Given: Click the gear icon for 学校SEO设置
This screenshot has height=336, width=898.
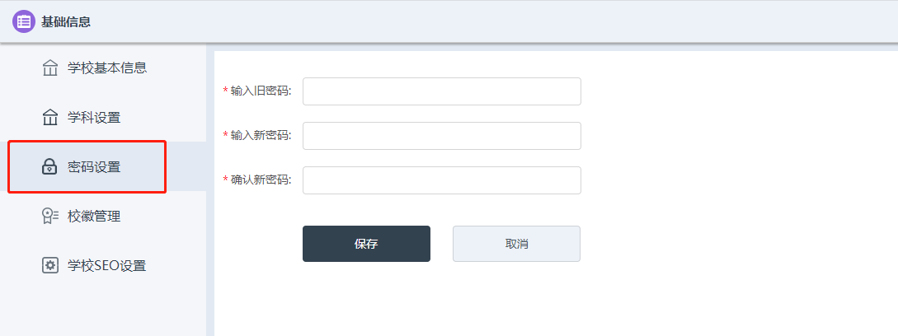Looking at the screenshot, I should pos(50,265).
